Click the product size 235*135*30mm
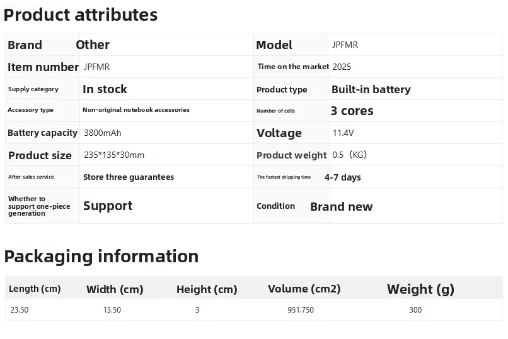The height and width of the screenshot is (339, 508). pos(114,155)
